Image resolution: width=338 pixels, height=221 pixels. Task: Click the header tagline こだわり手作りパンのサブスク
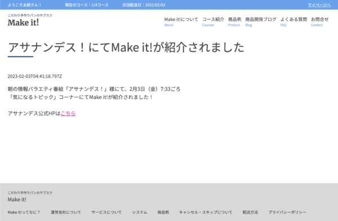coord(30,15)
